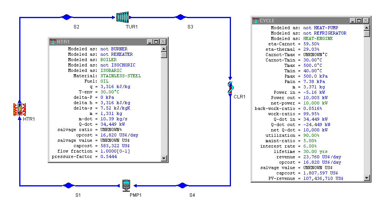The height and width of the screenshot is (201, 383).
Task: Click the PMP1 pump icon
Action: pos(126,185)
